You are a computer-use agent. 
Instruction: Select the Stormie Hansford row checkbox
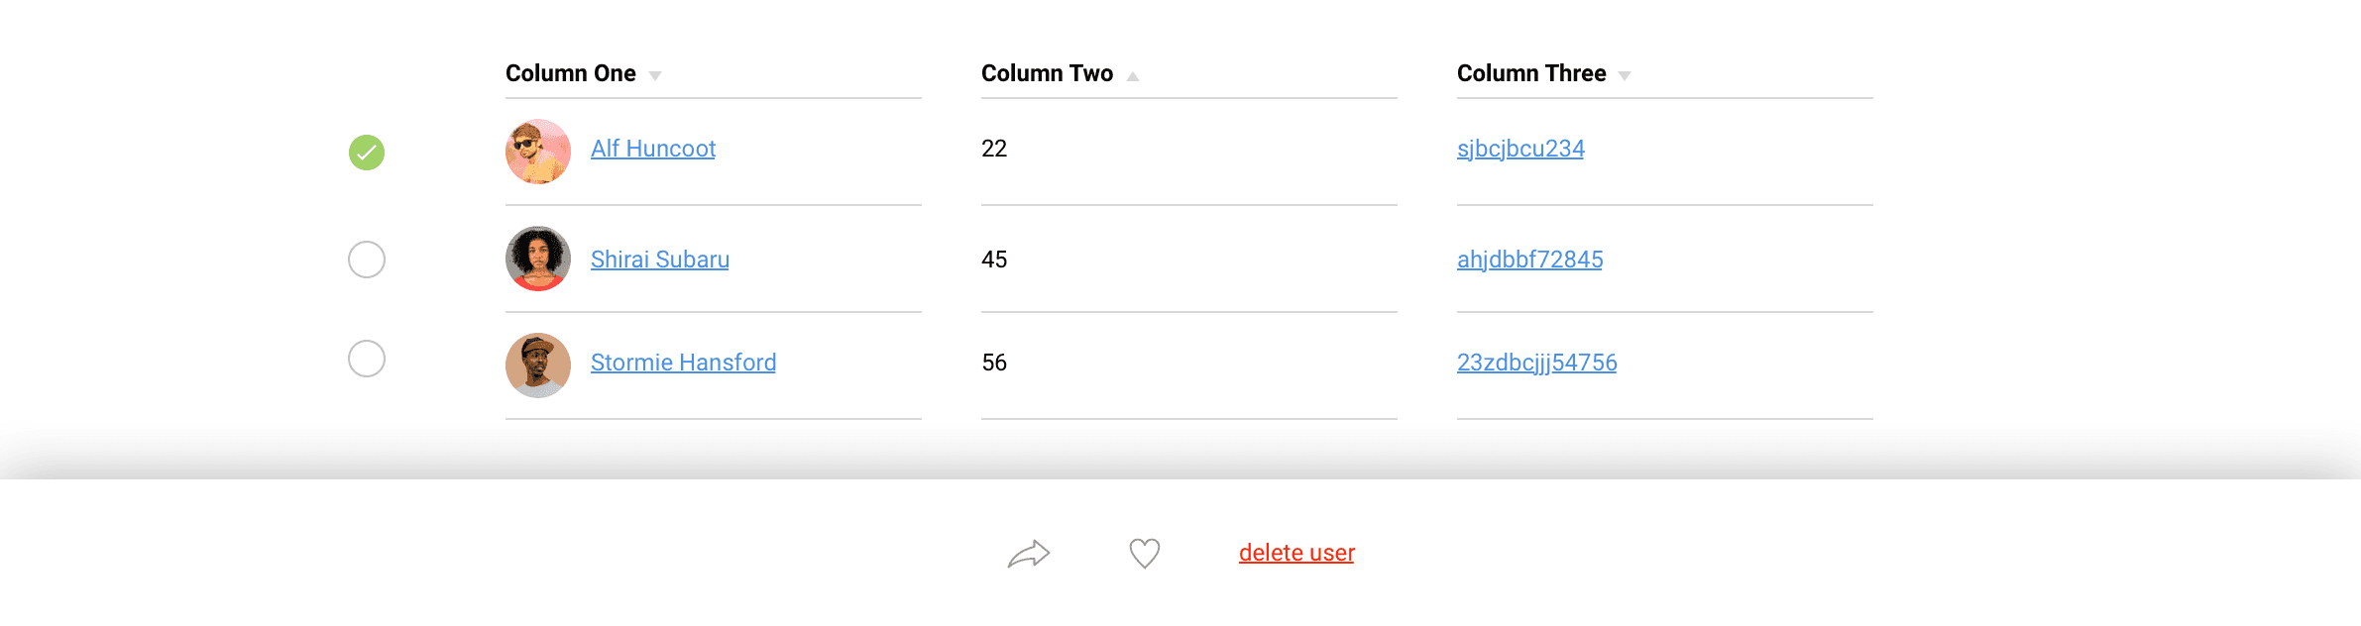[367, 359]
